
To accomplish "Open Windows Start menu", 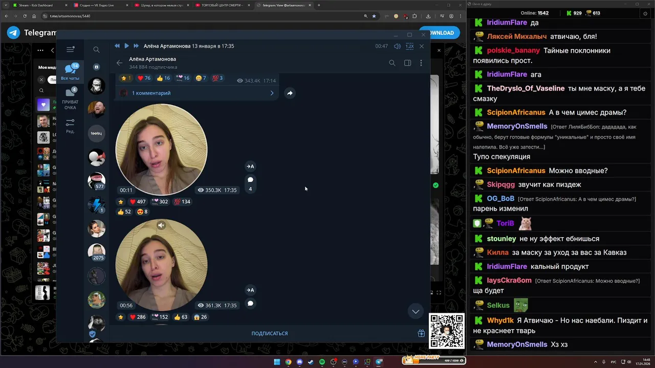I will (277, 362).
